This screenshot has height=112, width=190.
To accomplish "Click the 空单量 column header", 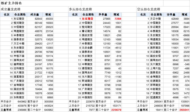I will (171, 15).
